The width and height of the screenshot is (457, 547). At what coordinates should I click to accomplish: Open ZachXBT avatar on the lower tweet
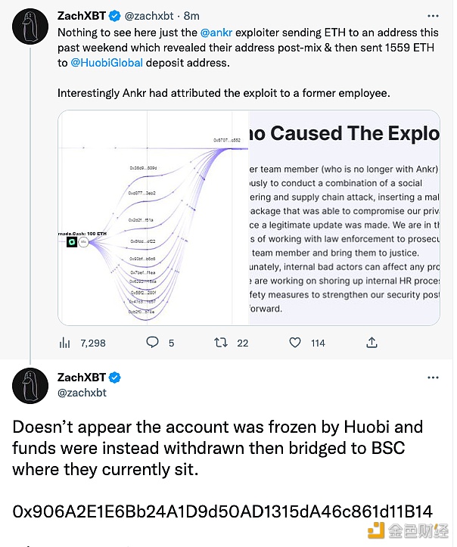[30, 386]
